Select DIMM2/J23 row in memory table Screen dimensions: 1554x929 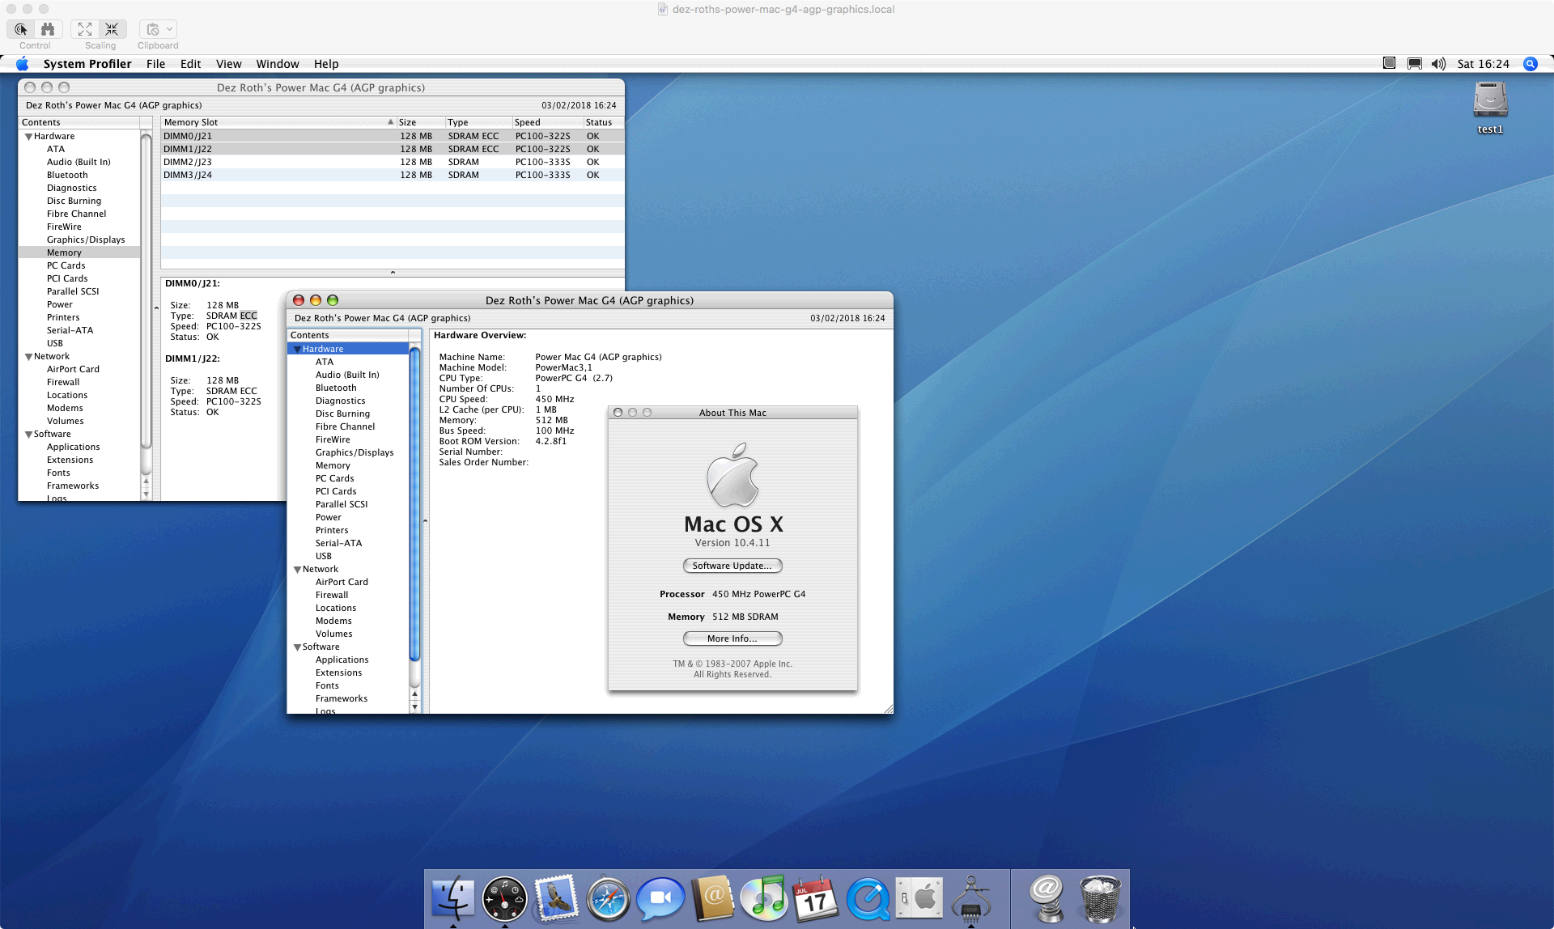tap(393, 162)
